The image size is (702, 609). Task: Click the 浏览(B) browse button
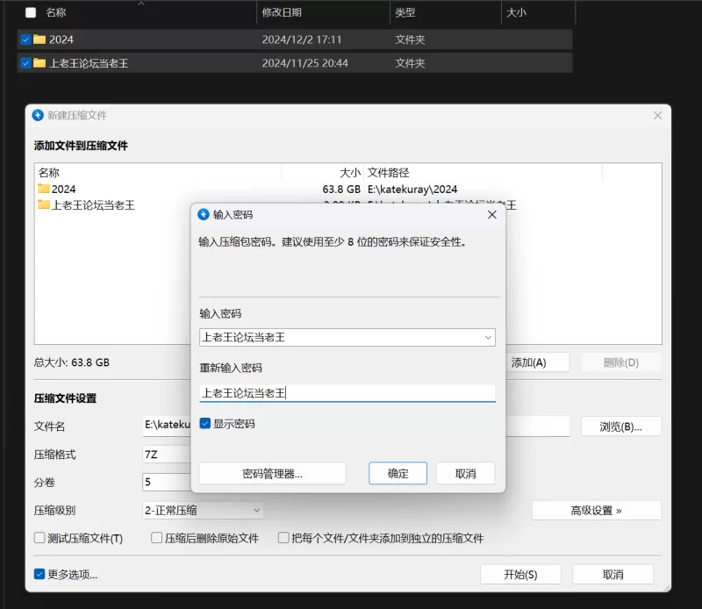pyautogui.click(x=620, y=426)
